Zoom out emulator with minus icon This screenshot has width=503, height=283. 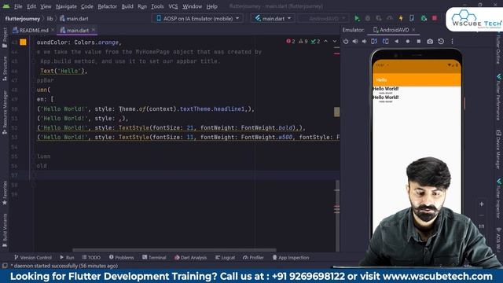pos(482,215)
